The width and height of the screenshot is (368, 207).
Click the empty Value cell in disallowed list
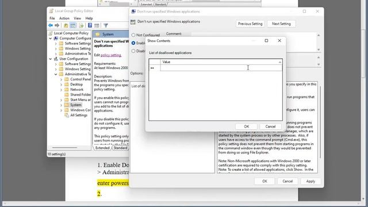tap(221, 68)
